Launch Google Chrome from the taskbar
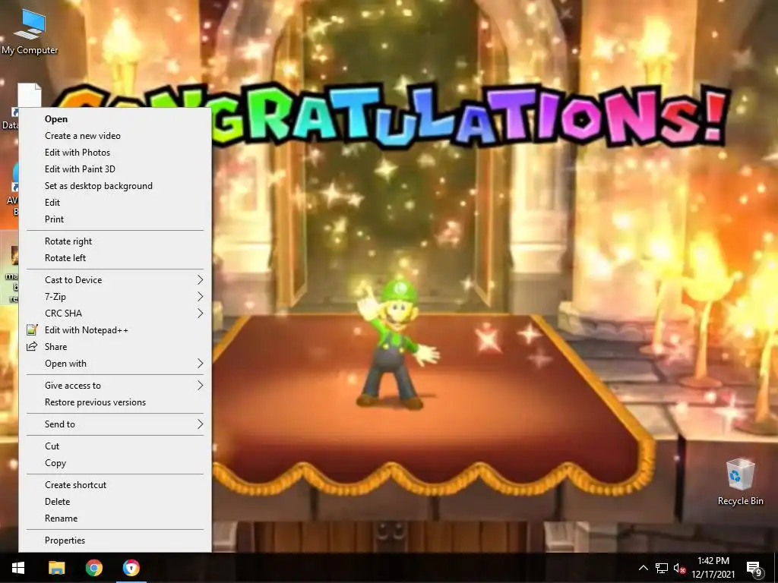This screenshot has height=583, width=778. click(x=93, y=568)
